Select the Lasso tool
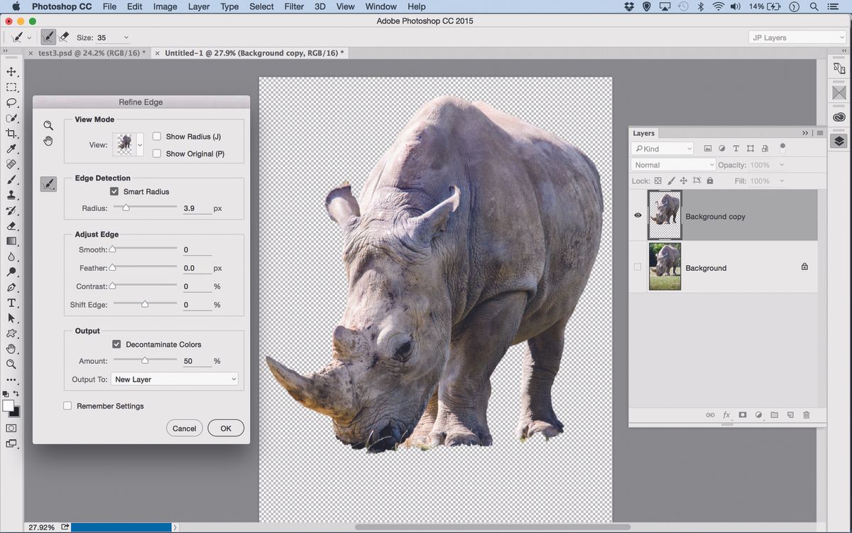852x533 pixels. (x=11, y=103)
